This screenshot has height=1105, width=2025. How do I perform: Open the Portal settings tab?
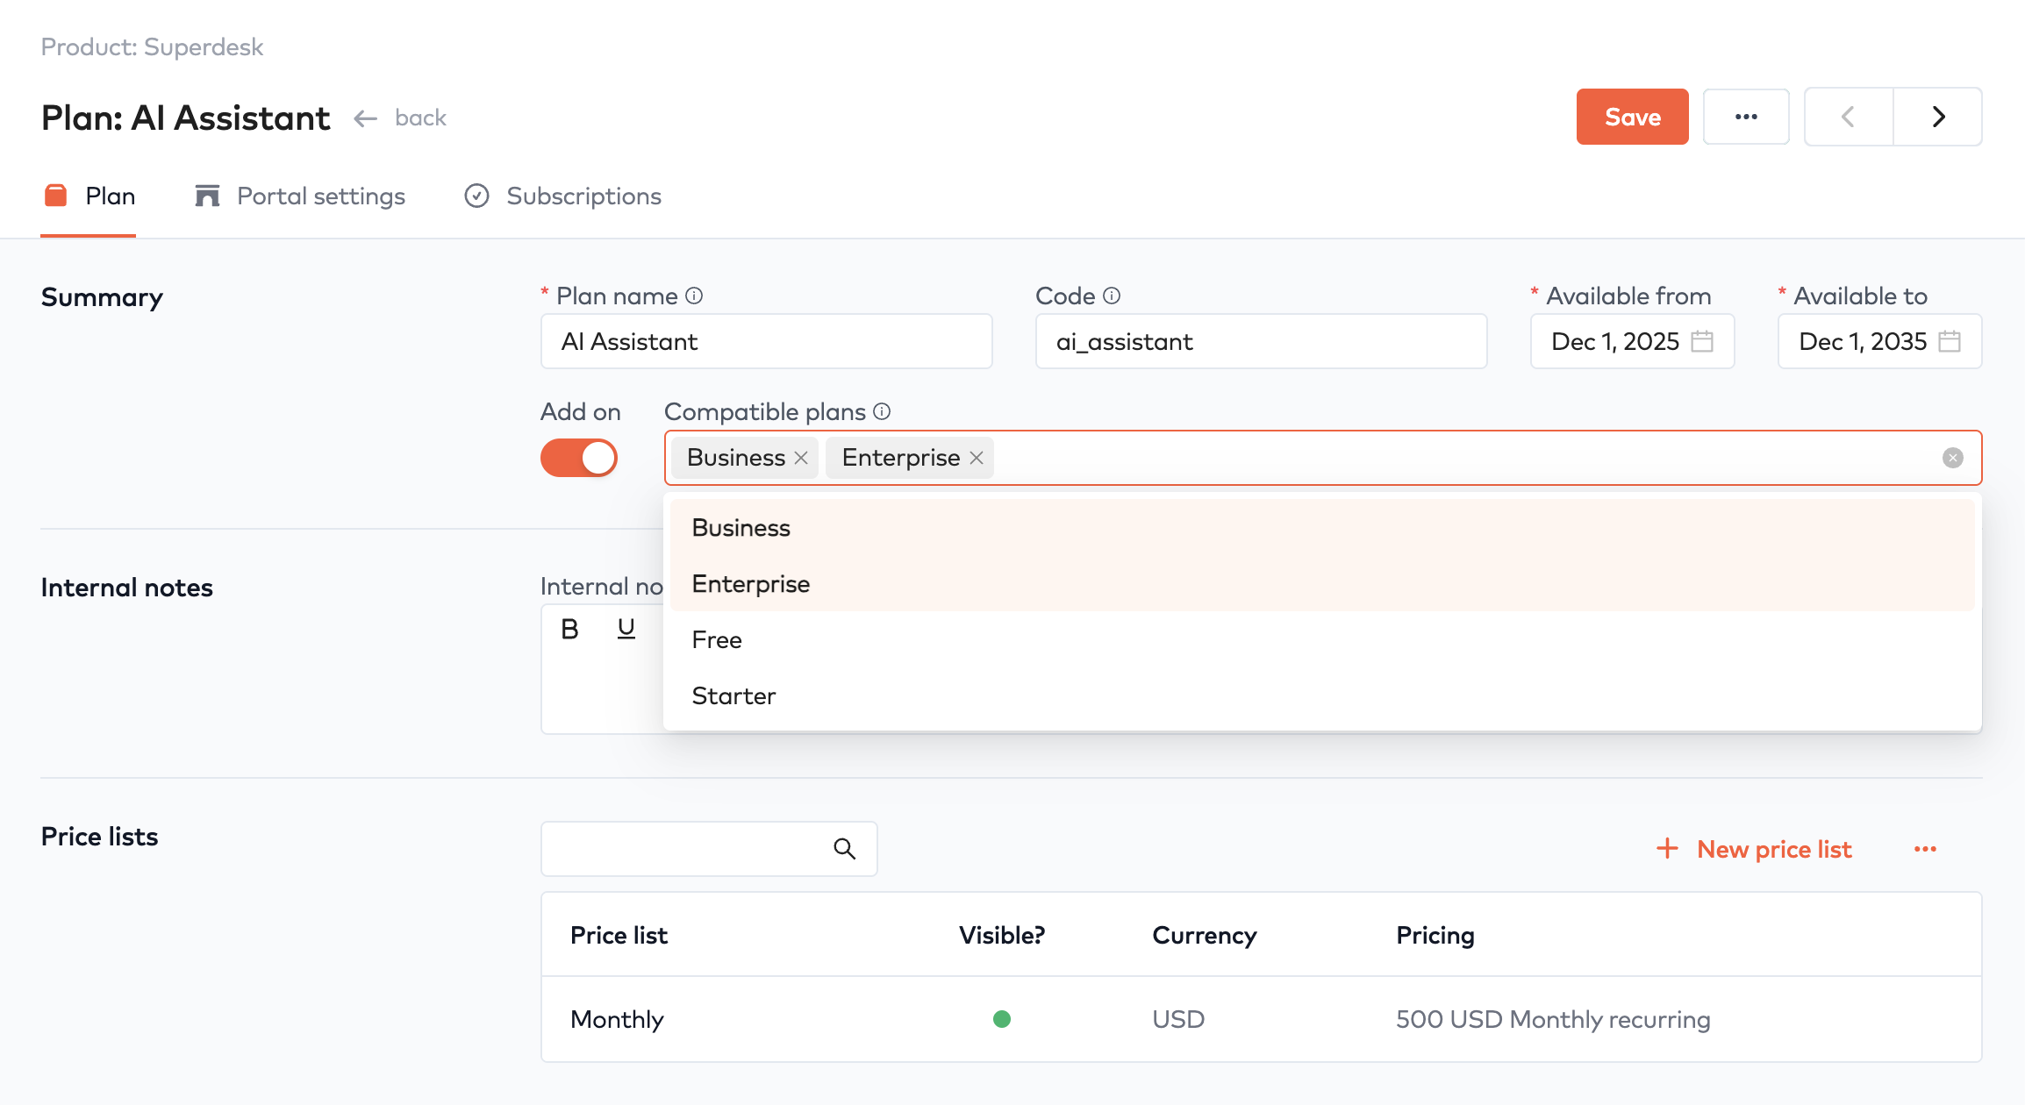tap(300, 196)
